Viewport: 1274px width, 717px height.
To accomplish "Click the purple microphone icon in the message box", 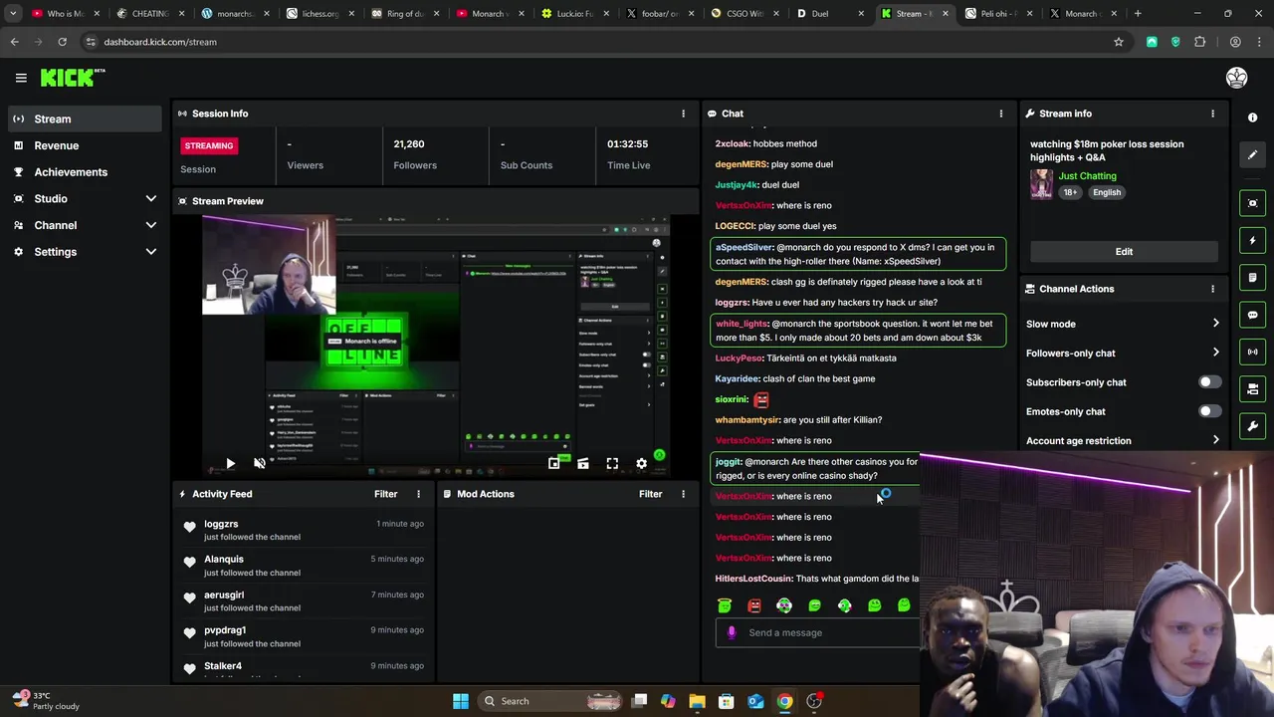I will [732, 632].
